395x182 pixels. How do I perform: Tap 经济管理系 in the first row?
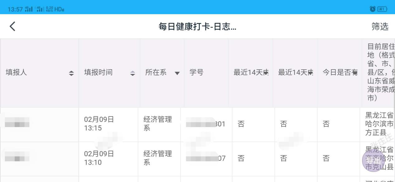point(158,124)
